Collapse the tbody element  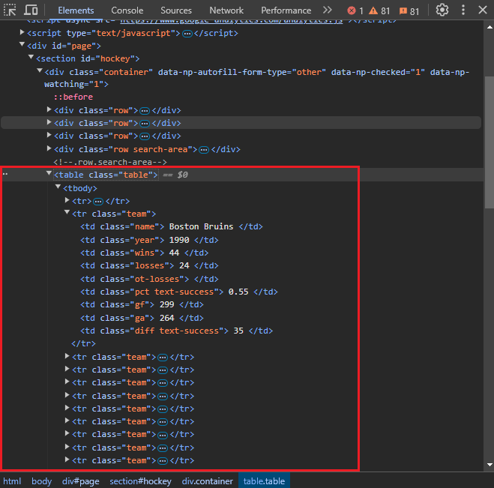[x=58, y=187]
